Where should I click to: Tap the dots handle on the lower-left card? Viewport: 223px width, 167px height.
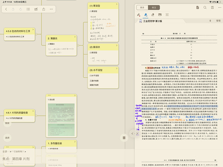(7, 147)
